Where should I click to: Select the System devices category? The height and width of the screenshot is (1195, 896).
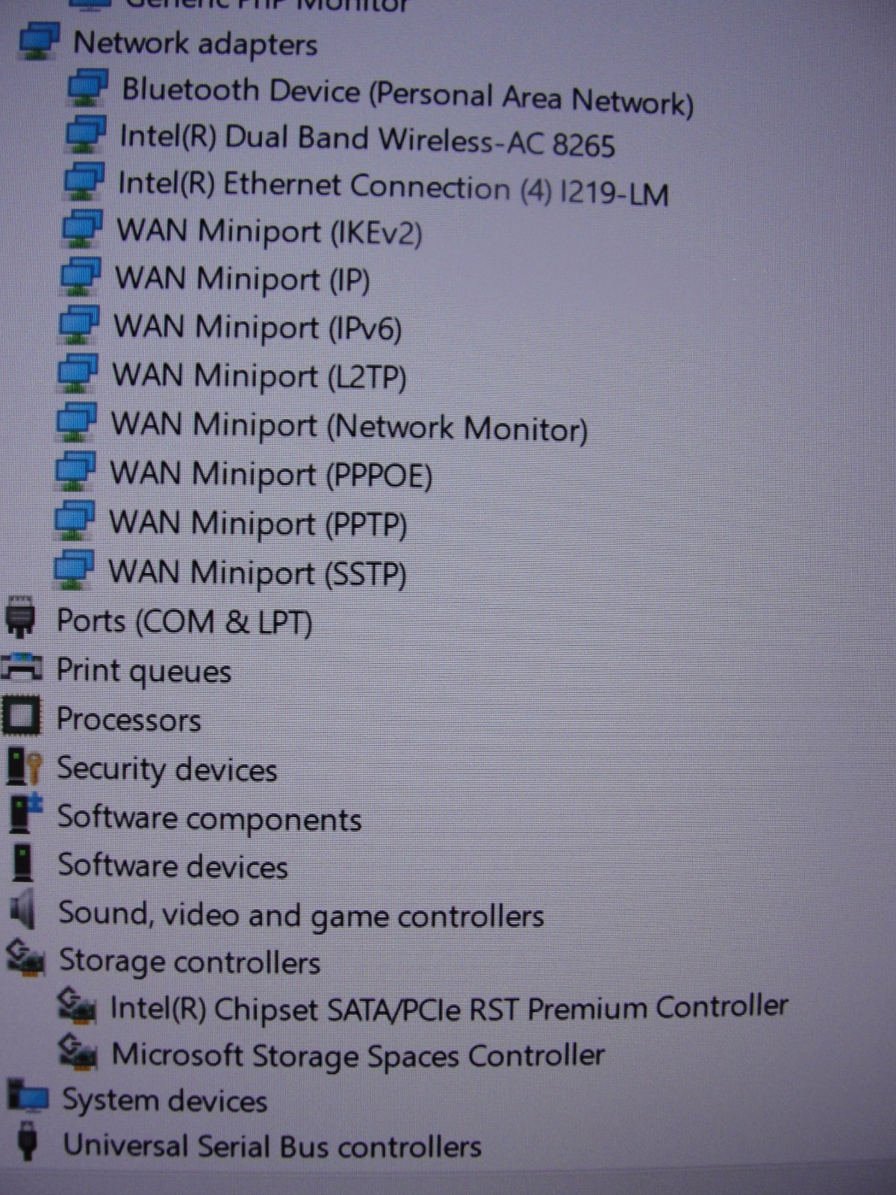pos(164,1101)
